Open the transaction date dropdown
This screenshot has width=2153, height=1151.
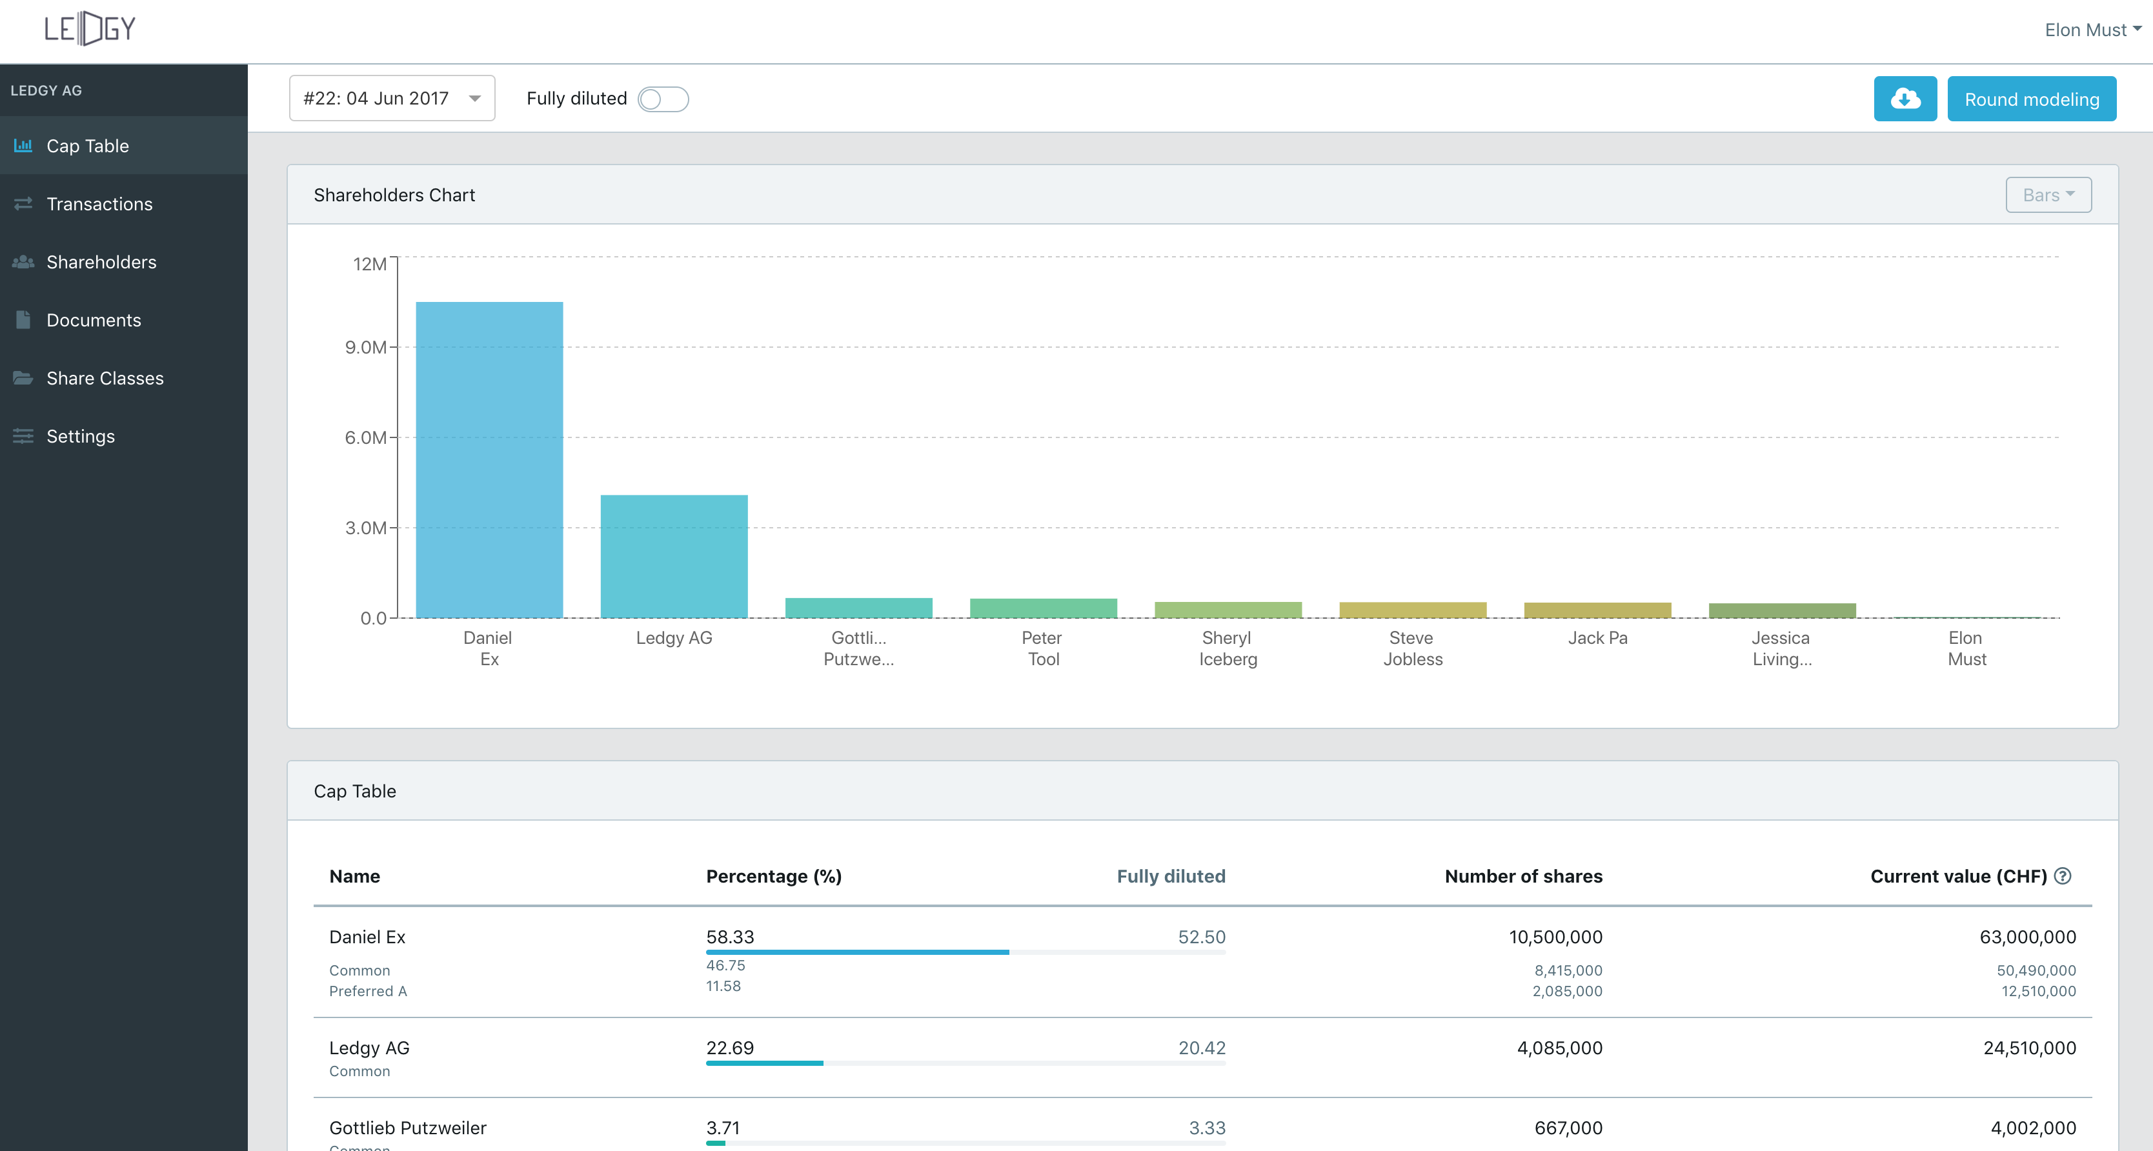coord(391,99)
